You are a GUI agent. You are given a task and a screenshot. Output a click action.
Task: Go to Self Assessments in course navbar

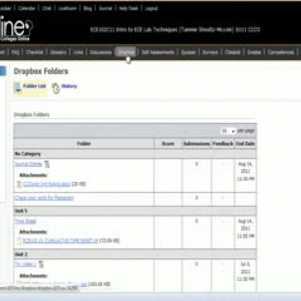point(158,52)
